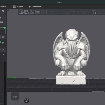Select the Seam painting tool

tap(89, 12)
